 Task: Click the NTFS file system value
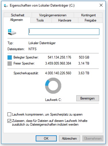coord(33,49)
